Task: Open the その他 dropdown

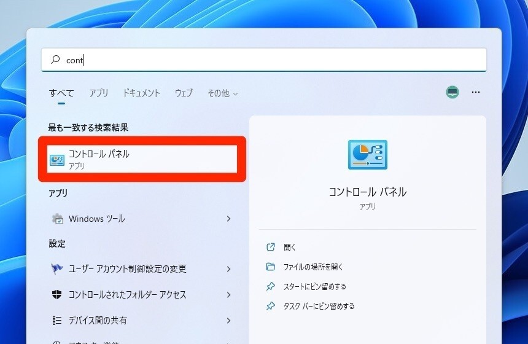Action: [x=223, y=93]
